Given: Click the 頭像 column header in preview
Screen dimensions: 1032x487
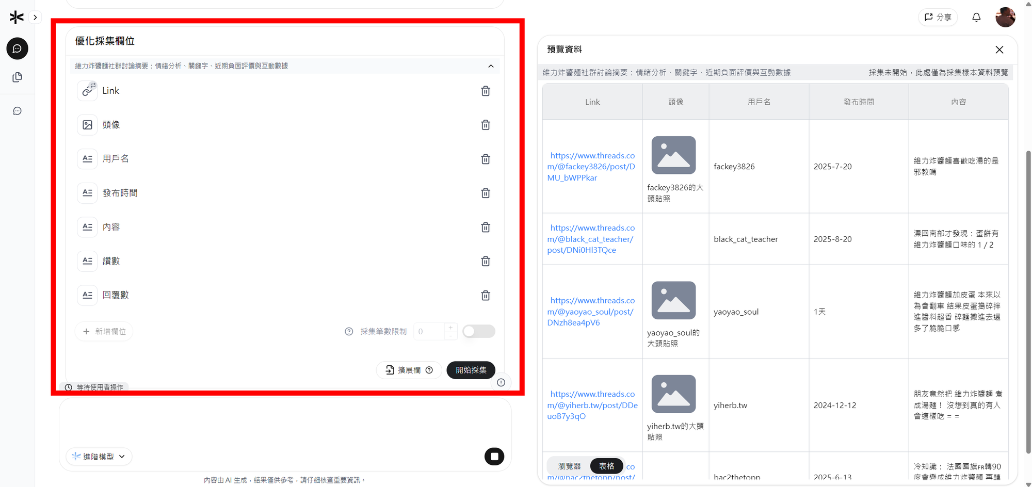Looking at the screenshot, I should click(x=675, y=102).
